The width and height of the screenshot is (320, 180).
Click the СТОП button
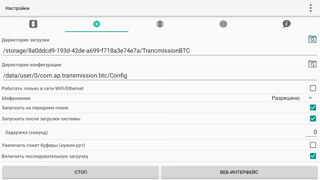(x=81, y=172)
